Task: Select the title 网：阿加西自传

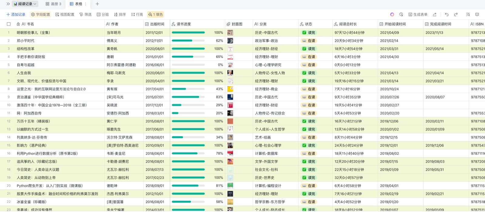Action: pyautogui.click(x=29, y=113)
